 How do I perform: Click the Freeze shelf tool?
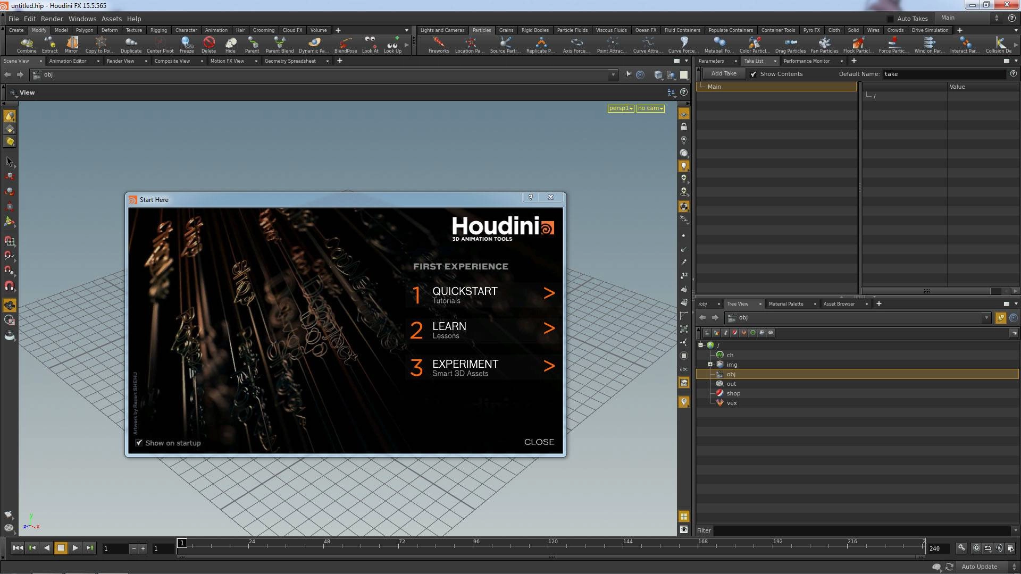click(x=187, y=45)
